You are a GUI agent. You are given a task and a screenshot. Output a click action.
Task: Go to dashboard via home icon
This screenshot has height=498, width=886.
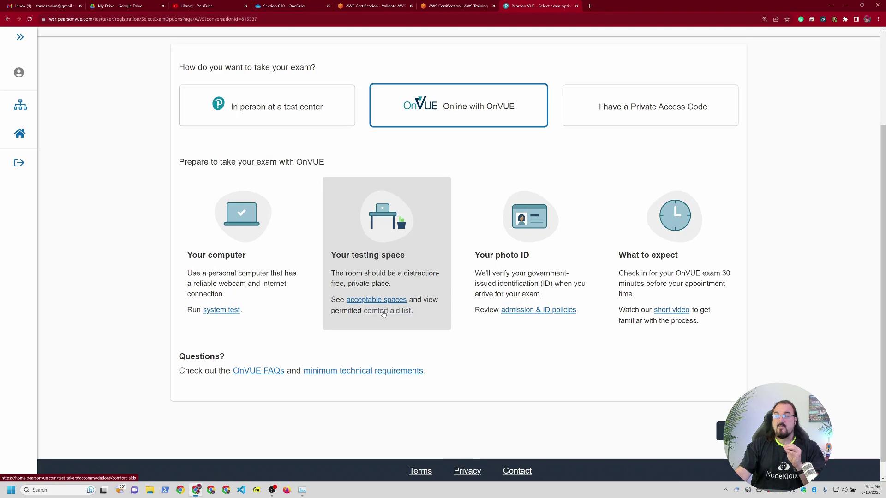click(19, 134)
